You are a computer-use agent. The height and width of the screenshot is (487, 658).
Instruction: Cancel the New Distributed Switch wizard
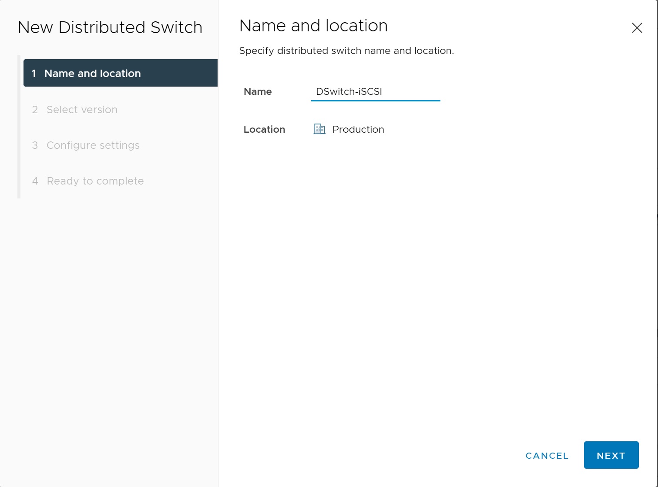click(x=547, y=456)
